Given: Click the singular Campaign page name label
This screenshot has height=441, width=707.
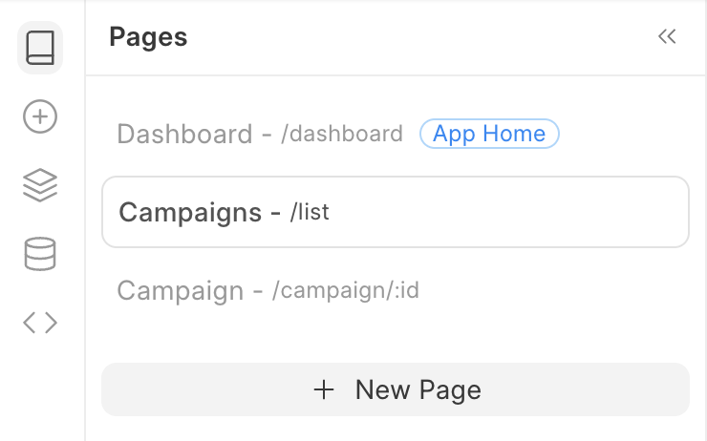Looking at the screenshot, I should pyautogui.click(x=180, y=290).
